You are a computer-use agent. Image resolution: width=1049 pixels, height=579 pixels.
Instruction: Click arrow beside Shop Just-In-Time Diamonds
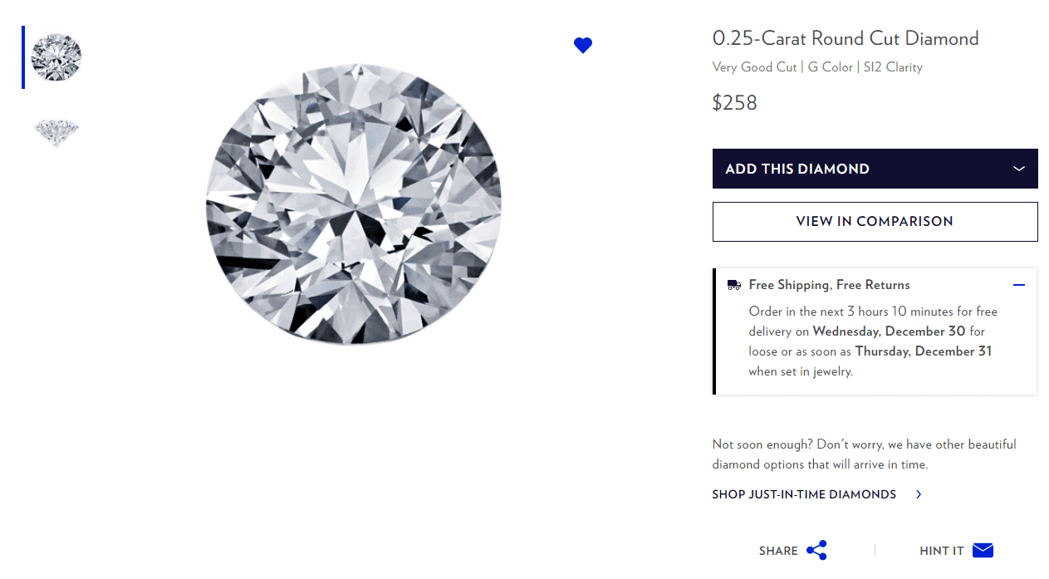[919, 494]
